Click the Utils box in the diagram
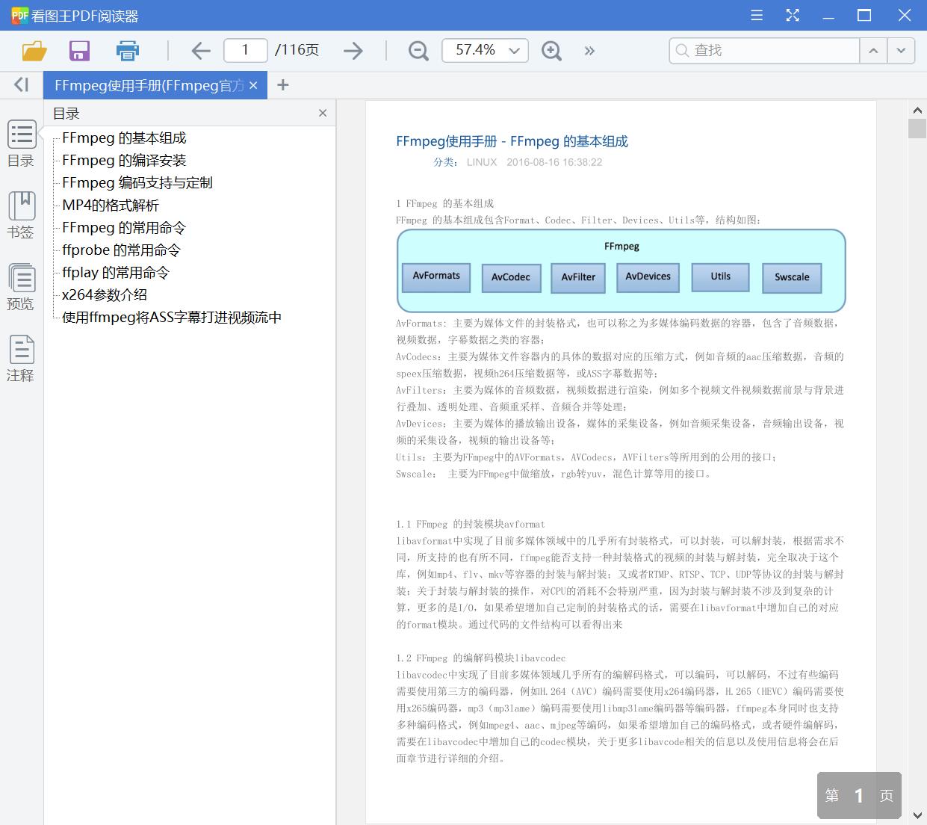This screenshot has height=825, width=927. tap(721, 277)
